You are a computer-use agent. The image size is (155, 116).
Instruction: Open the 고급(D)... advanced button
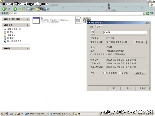[140, 73]
